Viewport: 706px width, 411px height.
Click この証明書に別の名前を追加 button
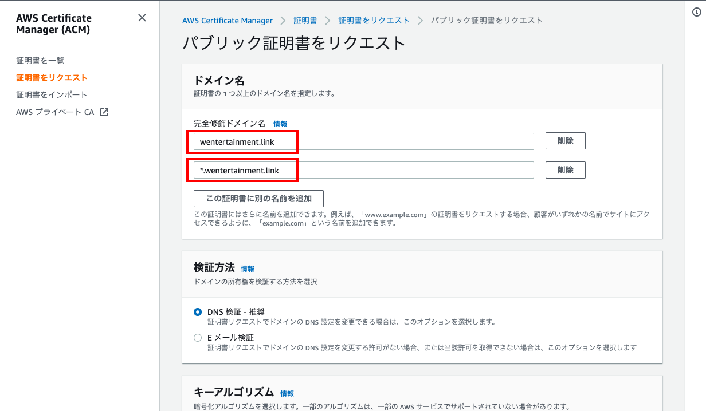click(258, 199)
